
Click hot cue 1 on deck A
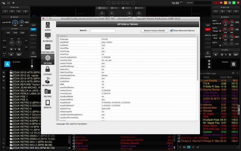(5, 11)
